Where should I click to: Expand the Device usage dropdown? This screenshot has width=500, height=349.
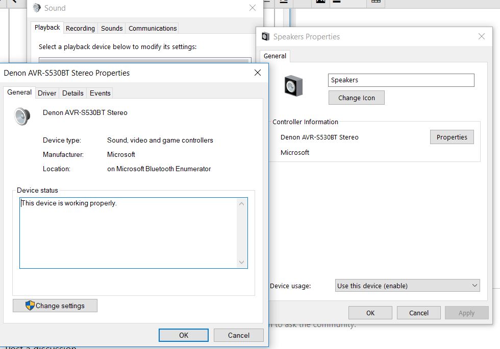point(407,286)
